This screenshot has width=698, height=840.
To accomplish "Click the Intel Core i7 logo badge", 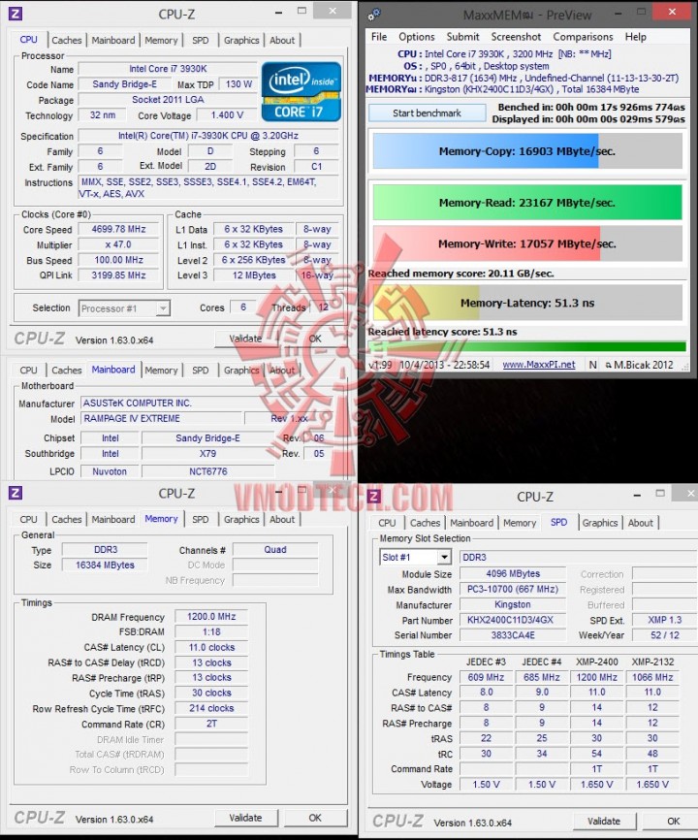I will 301,91.
